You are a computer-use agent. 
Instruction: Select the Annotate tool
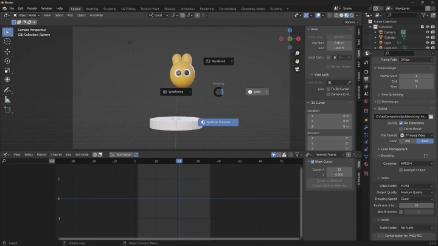(7, 90)
